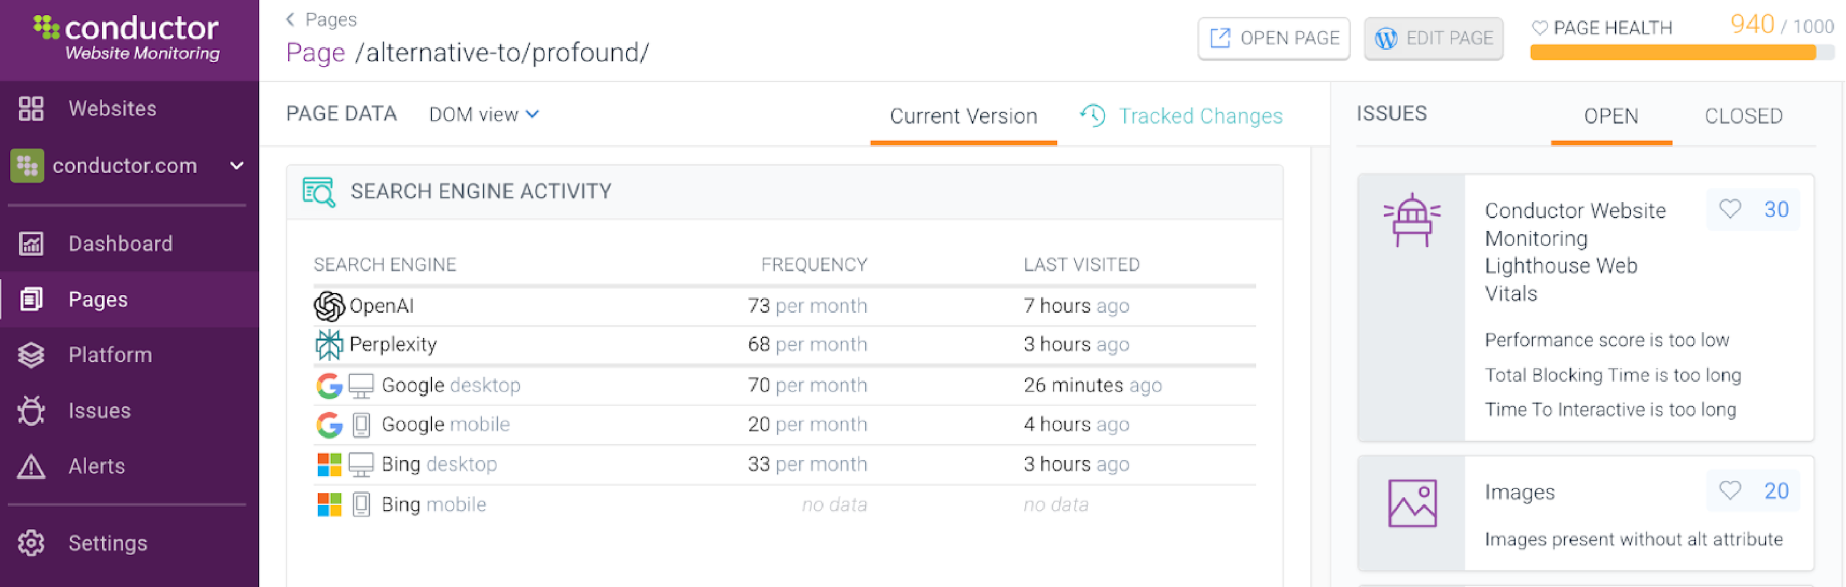The width and height of the screenshot is (1846, 587).
Task: Click the Bing logo in desktop row
Action: [329, 465]
